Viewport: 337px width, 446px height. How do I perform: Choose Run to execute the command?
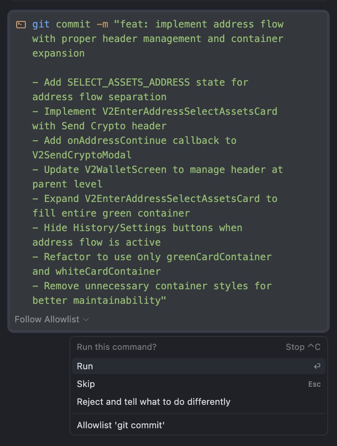198,366
